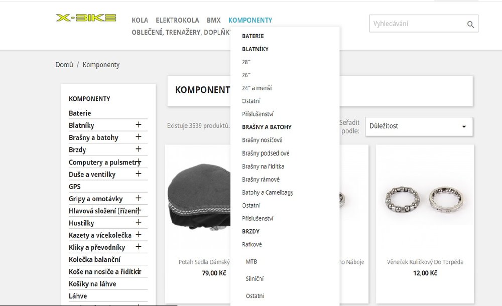Select BRAŠNY A BATOHY in dropdown
The width and height of the screenshot is (502, 306).
[267, 127]
